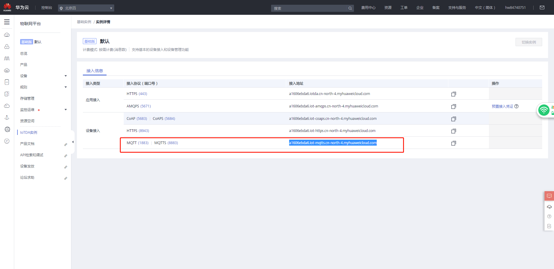Open link icon next to 产品文档
This screenshot has height=269, width=554.
point(66,144)
